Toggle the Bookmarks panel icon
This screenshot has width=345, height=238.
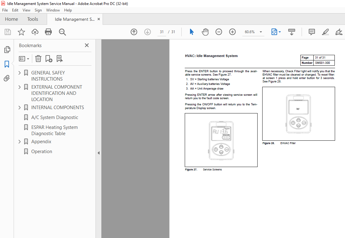pyautogui.click(x=7, y=64)
